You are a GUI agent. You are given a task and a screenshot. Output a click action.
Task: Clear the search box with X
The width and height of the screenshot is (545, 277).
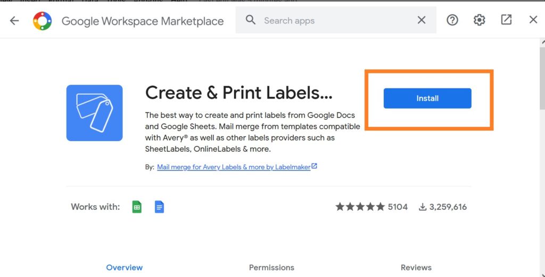pyautogui.click(x=422, y=20)
